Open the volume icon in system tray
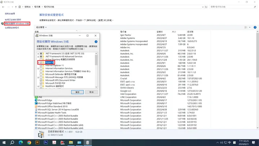The image size is (259, 146). 222,142
